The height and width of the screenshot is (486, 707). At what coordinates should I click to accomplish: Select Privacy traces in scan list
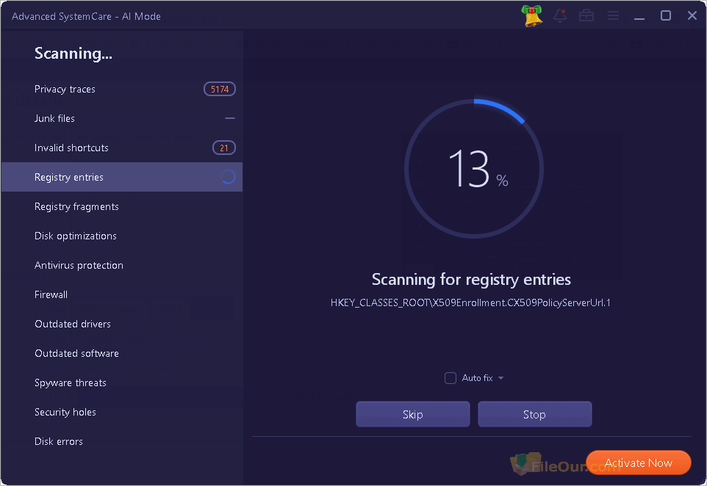point(122,89)
